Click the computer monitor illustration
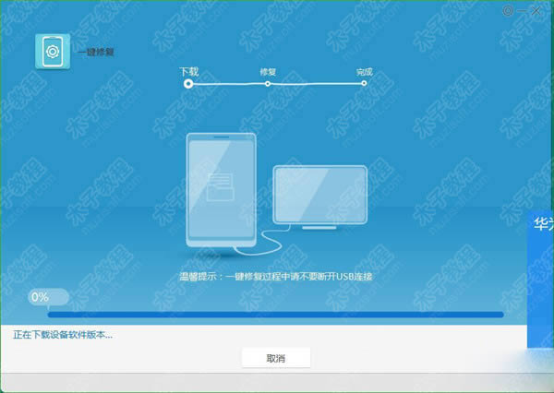The width and height of the screenshot is (554, 393). 319,196
